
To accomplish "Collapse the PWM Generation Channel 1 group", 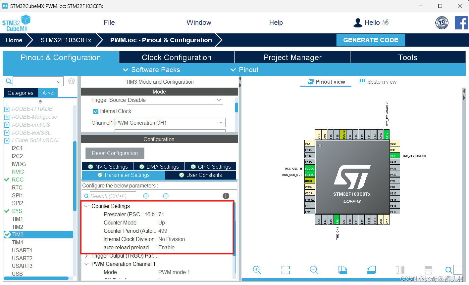I will pos(86,264).
